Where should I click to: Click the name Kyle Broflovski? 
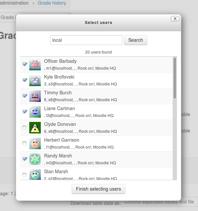[x=59, y=77]
